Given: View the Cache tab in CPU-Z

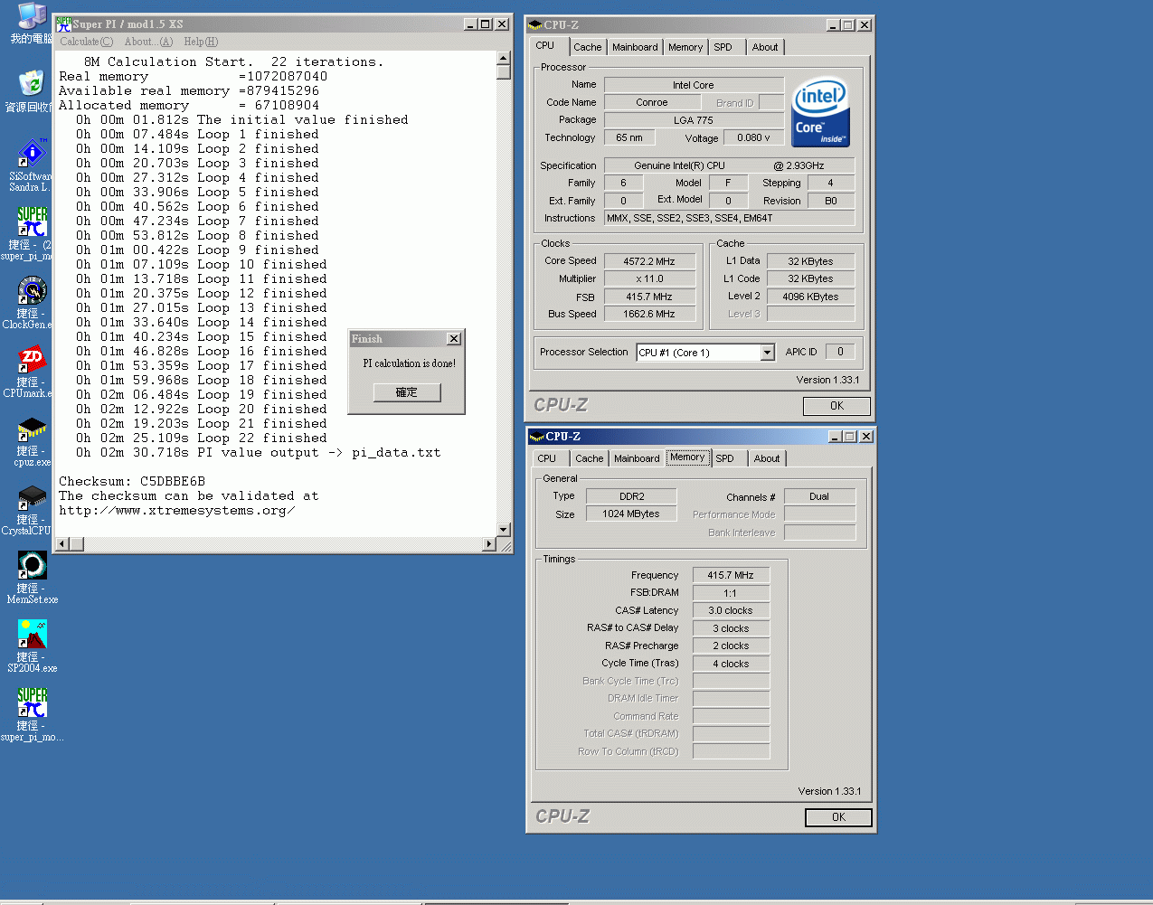Looking at the screenshot, I should [x=588, y=46].
